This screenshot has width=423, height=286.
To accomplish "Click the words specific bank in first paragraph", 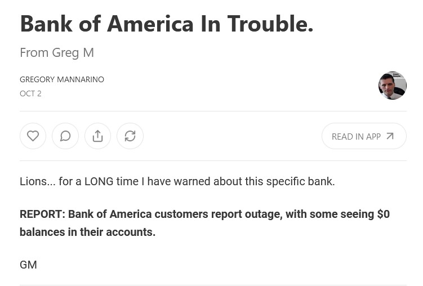I will 301,181.
